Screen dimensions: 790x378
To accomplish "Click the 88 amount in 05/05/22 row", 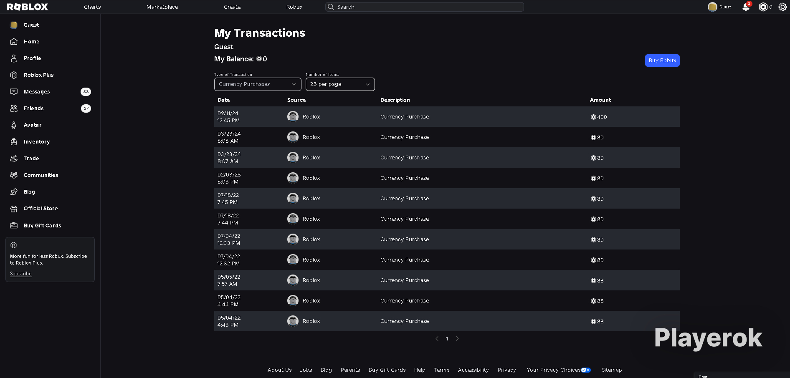I will [x=597, y=281].
